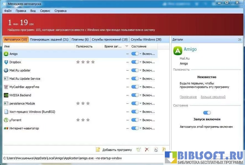Click the Dropbox icon in the list

6,62
